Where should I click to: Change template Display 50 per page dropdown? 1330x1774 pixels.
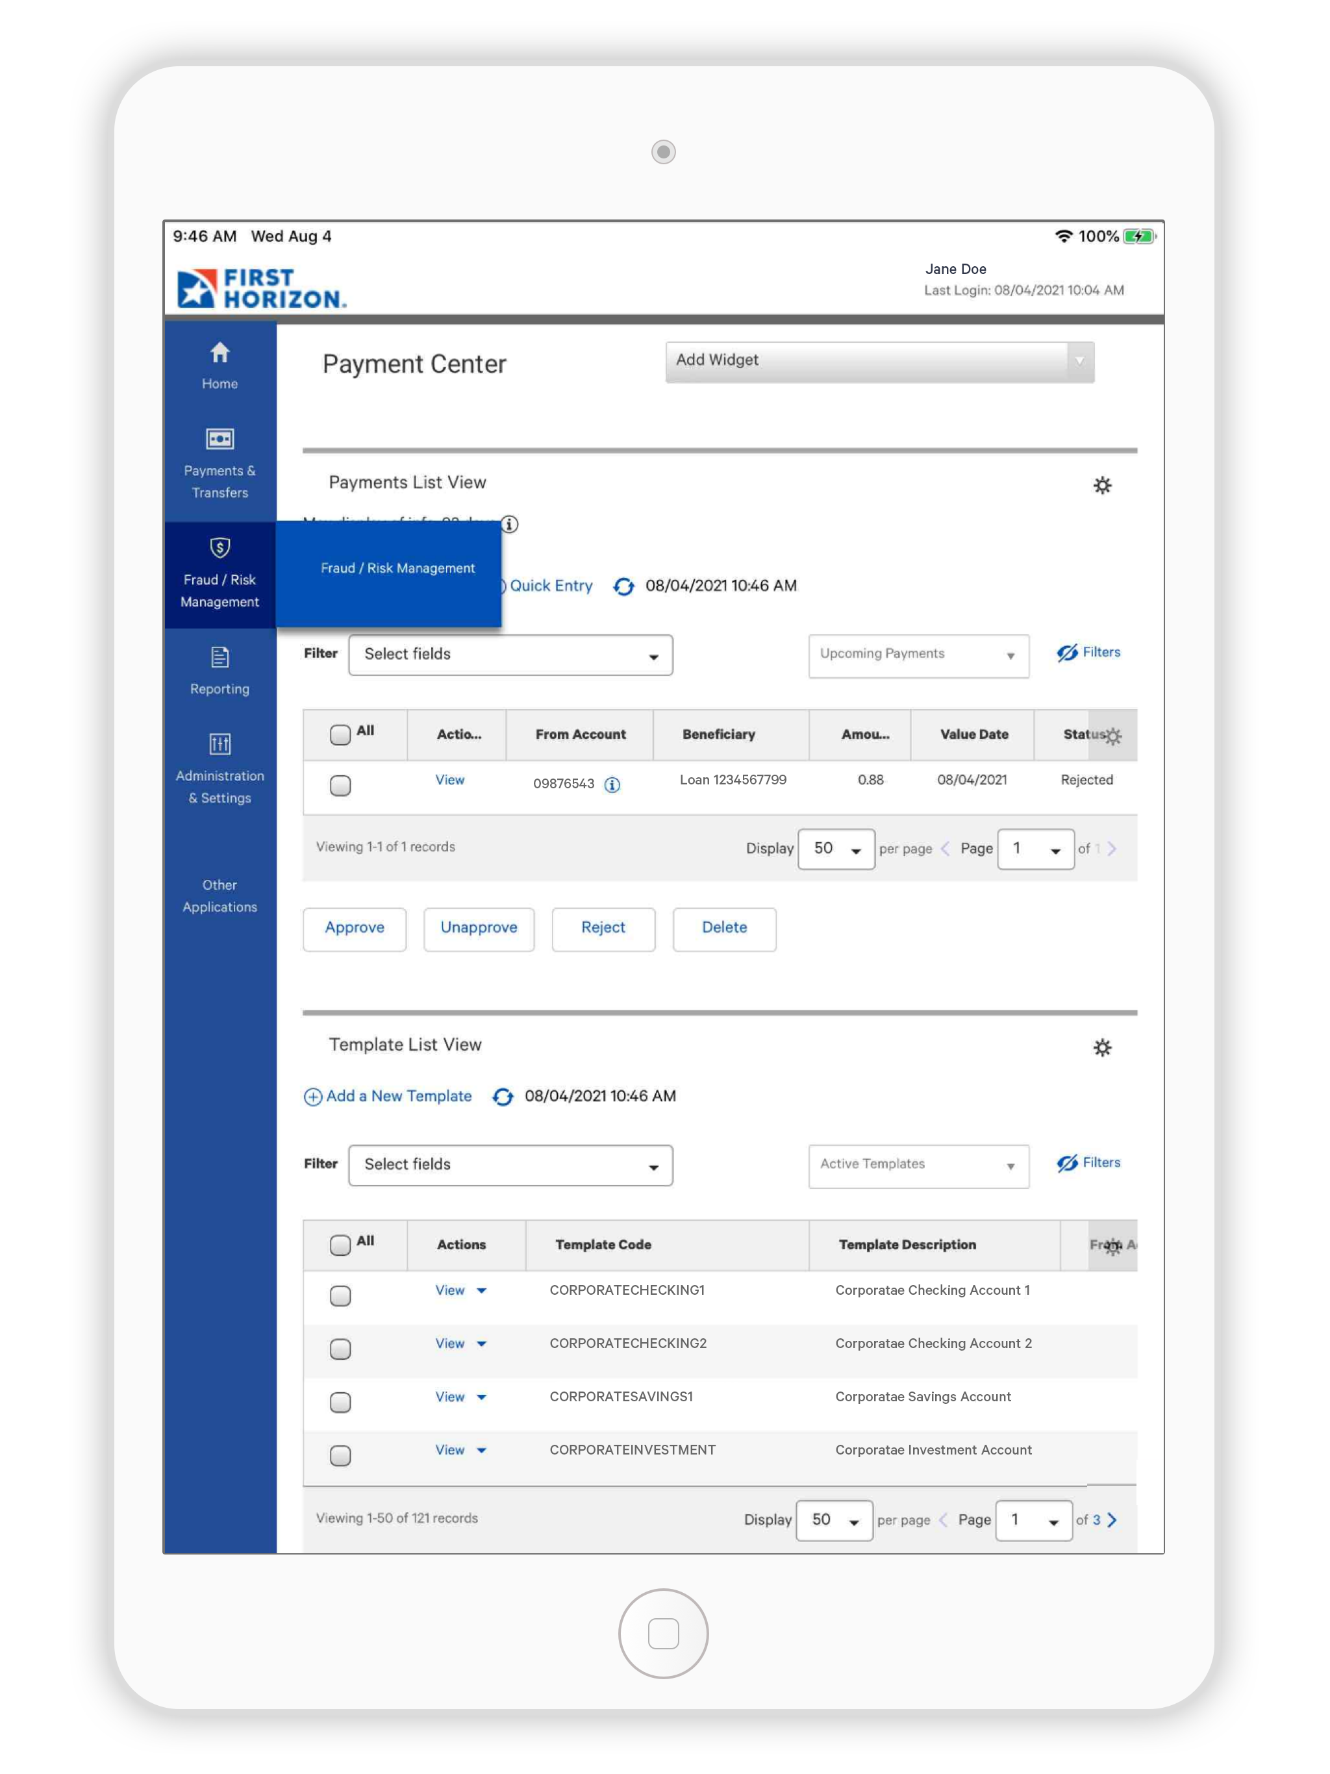(834, 1519)
